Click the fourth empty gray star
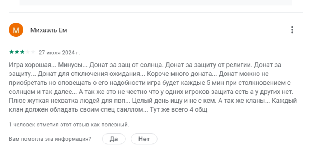Screen dimensions: 310x151 point(28,52)
